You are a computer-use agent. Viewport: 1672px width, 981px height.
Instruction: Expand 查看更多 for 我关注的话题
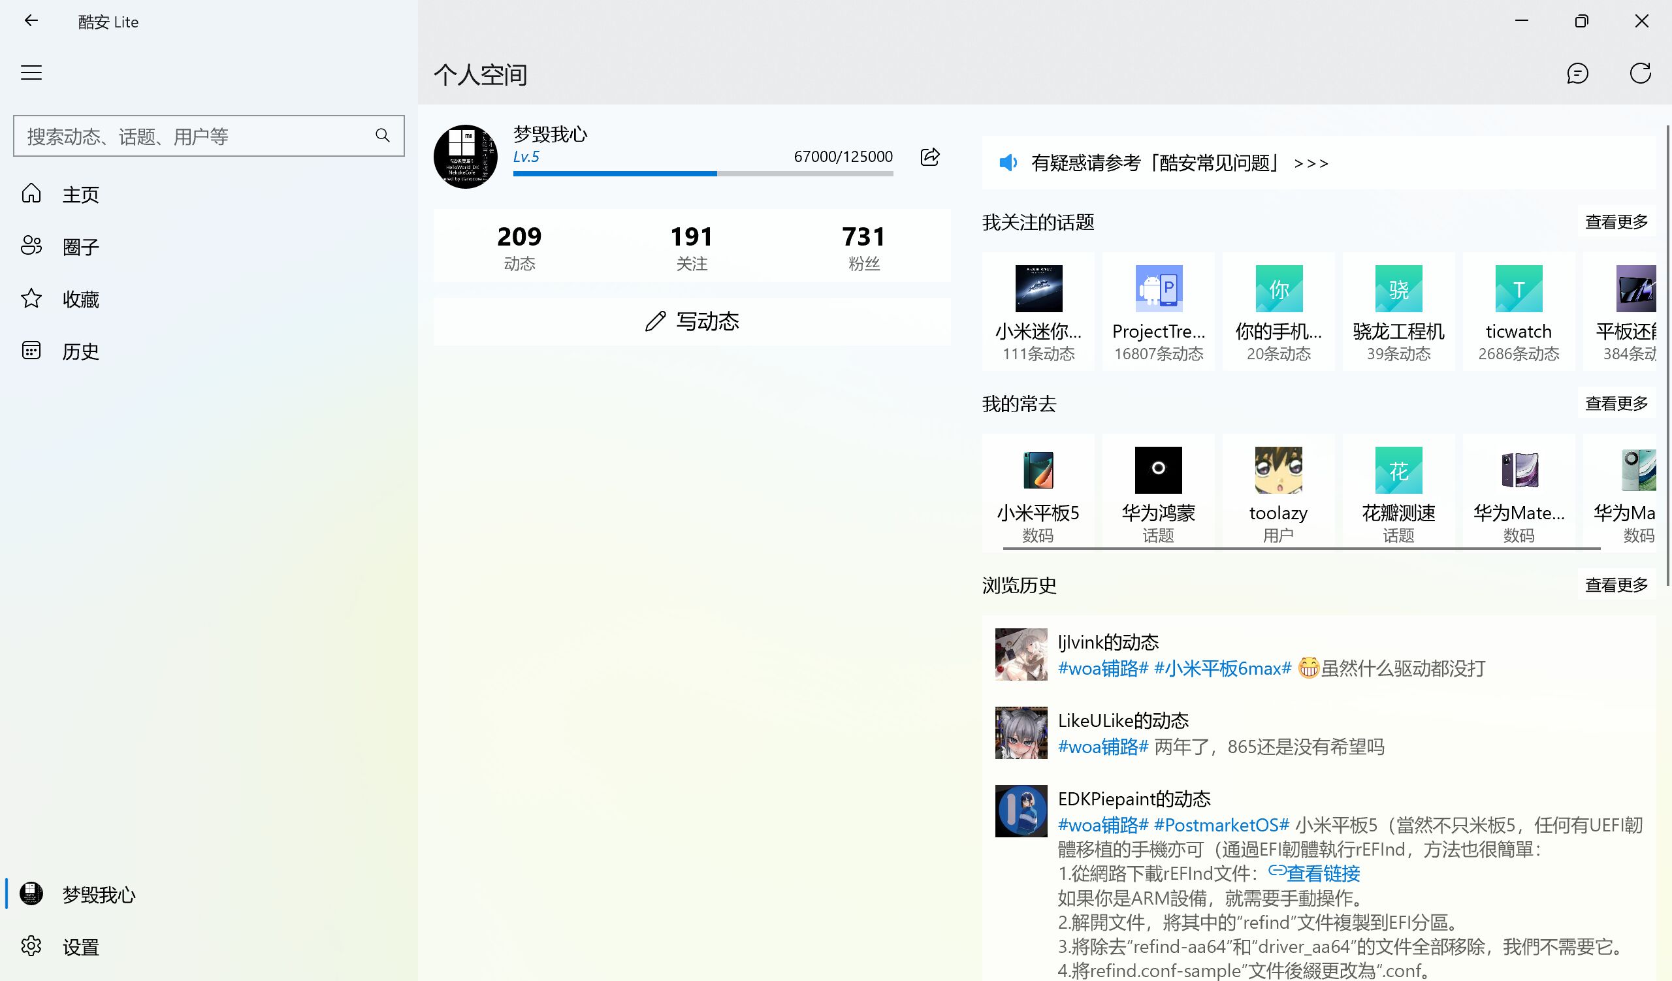[1616, 222]
